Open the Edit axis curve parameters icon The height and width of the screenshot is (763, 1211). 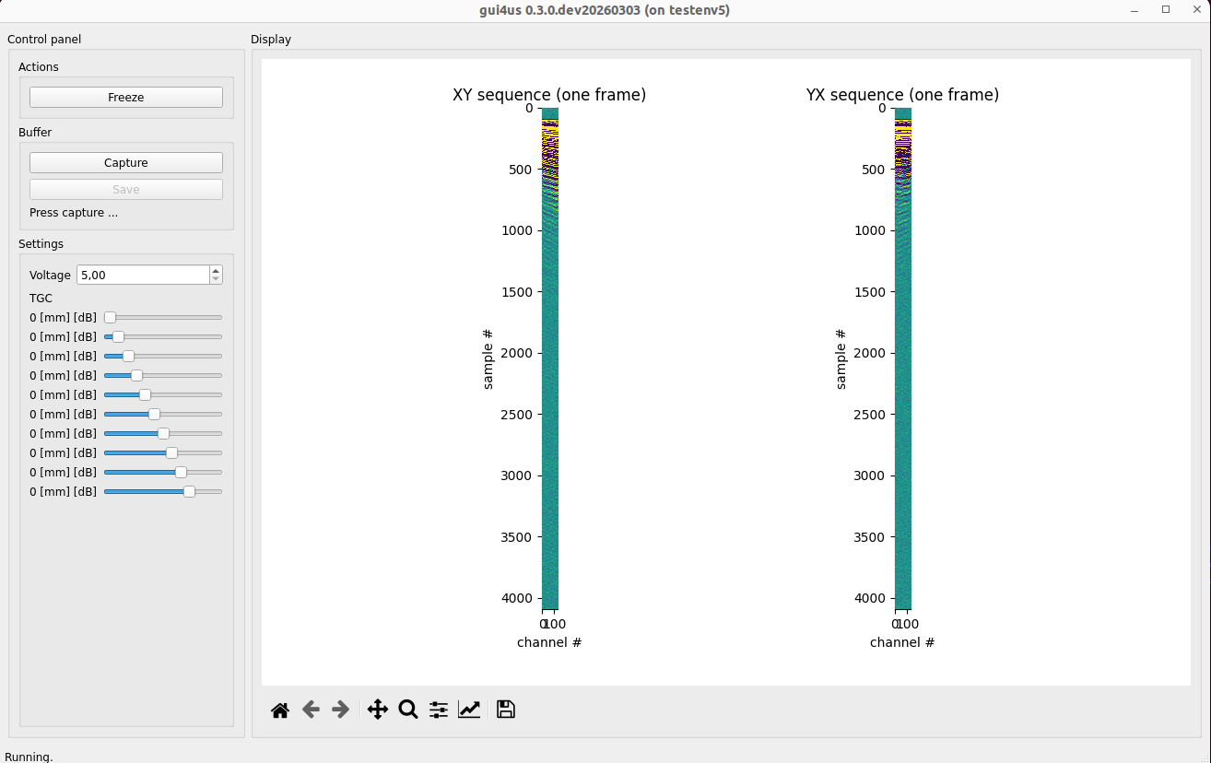pyautogui.click(x=469, y=710)
